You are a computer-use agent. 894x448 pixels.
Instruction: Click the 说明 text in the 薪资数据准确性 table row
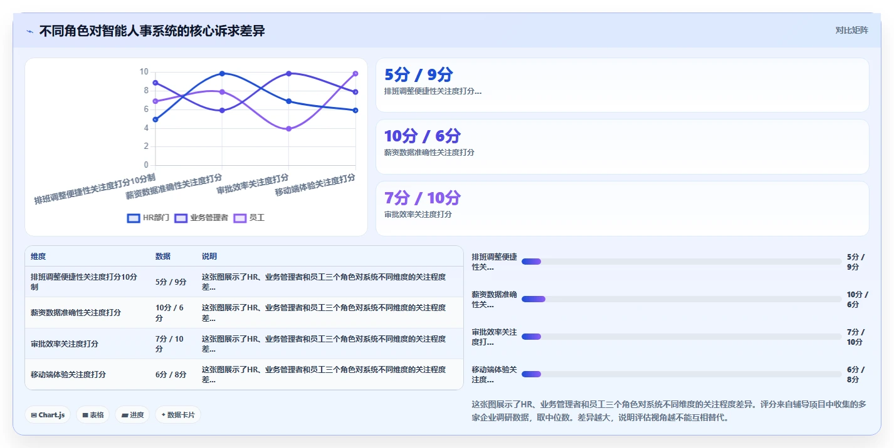tap(323, 312)
